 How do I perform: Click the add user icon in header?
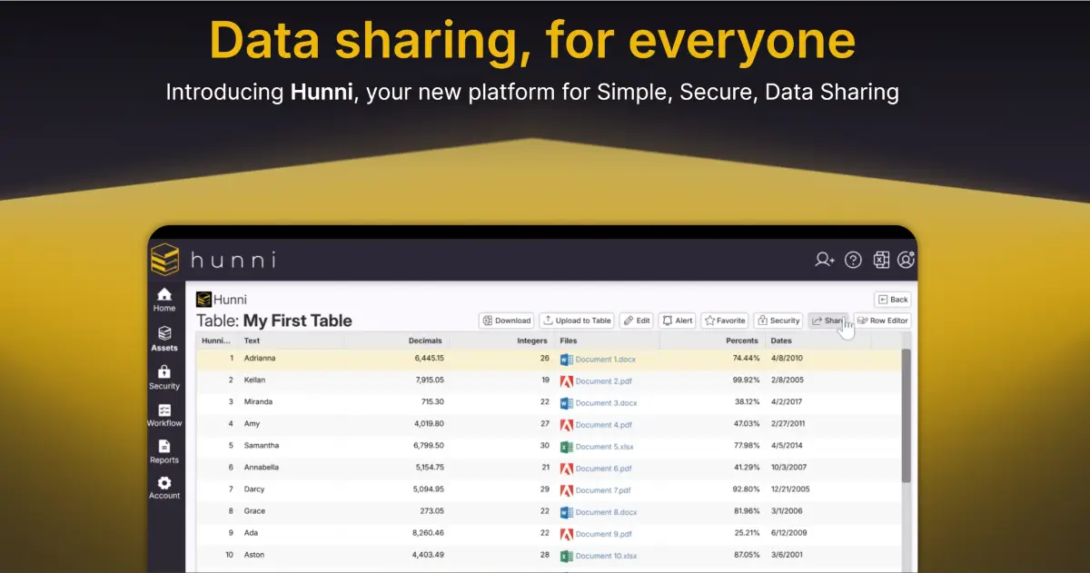click(824, 260)
